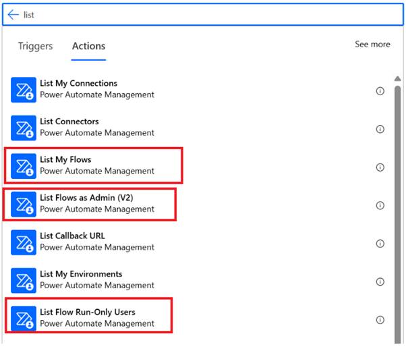Pick the List My Flows action title
The height and width of the screenshot is (347, 406).
point(65,159)
